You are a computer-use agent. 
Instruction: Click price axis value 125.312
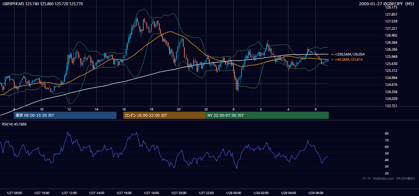tap(391, 71)
